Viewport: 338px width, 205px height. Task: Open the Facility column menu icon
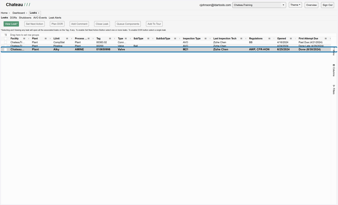(24, 39)
